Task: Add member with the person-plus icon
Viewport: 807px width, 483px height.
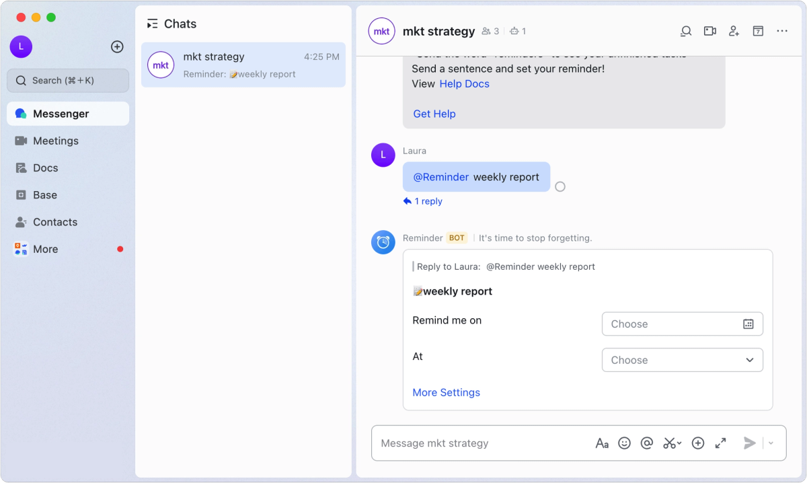Action: coord(734,31)
